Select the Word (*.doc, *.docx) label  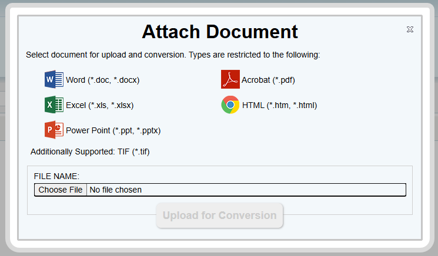(x=102, y=80)
